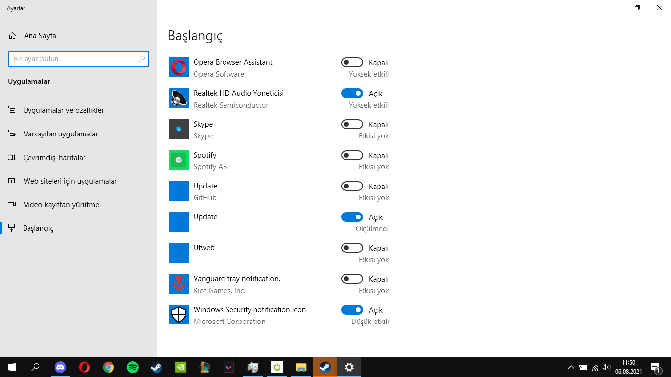Image resolution: width=671 pixels, height=377 pixels.
Task: Open League of Legends from the taskbar
Action: pyautogui.click(x=205, y=367)
